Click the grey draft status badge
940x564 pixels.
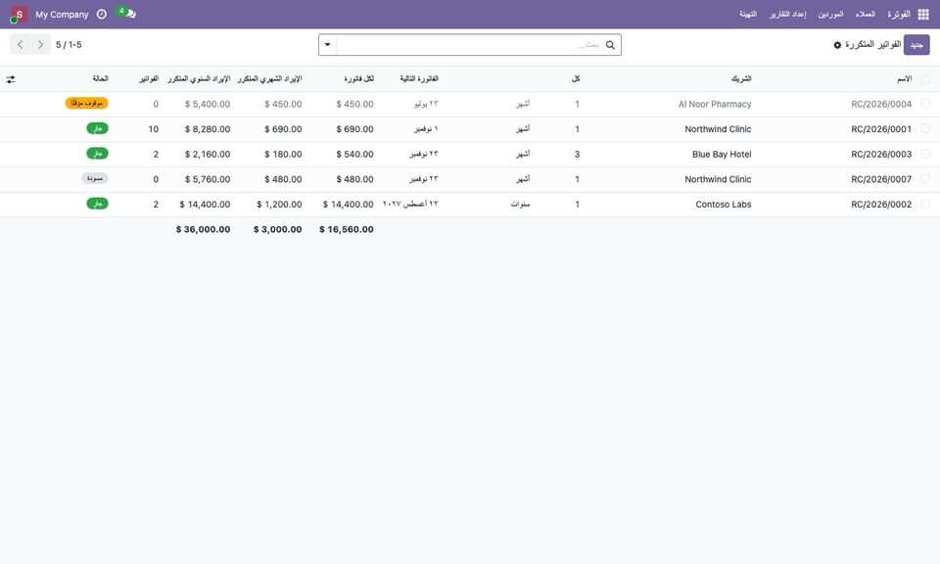(95, 178)
